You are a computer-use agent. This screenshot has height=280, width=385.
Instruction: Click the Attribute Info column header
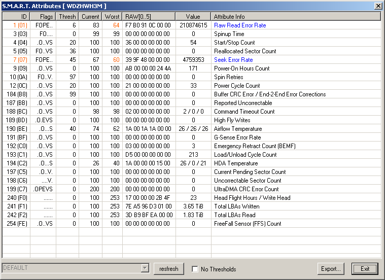point(296,17)
